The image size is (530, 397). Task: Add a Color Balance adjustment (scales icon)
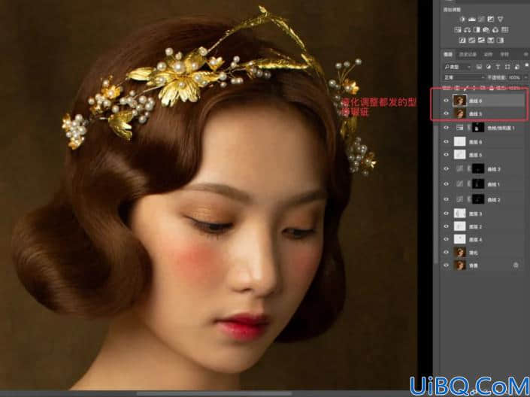pos(468,30)
